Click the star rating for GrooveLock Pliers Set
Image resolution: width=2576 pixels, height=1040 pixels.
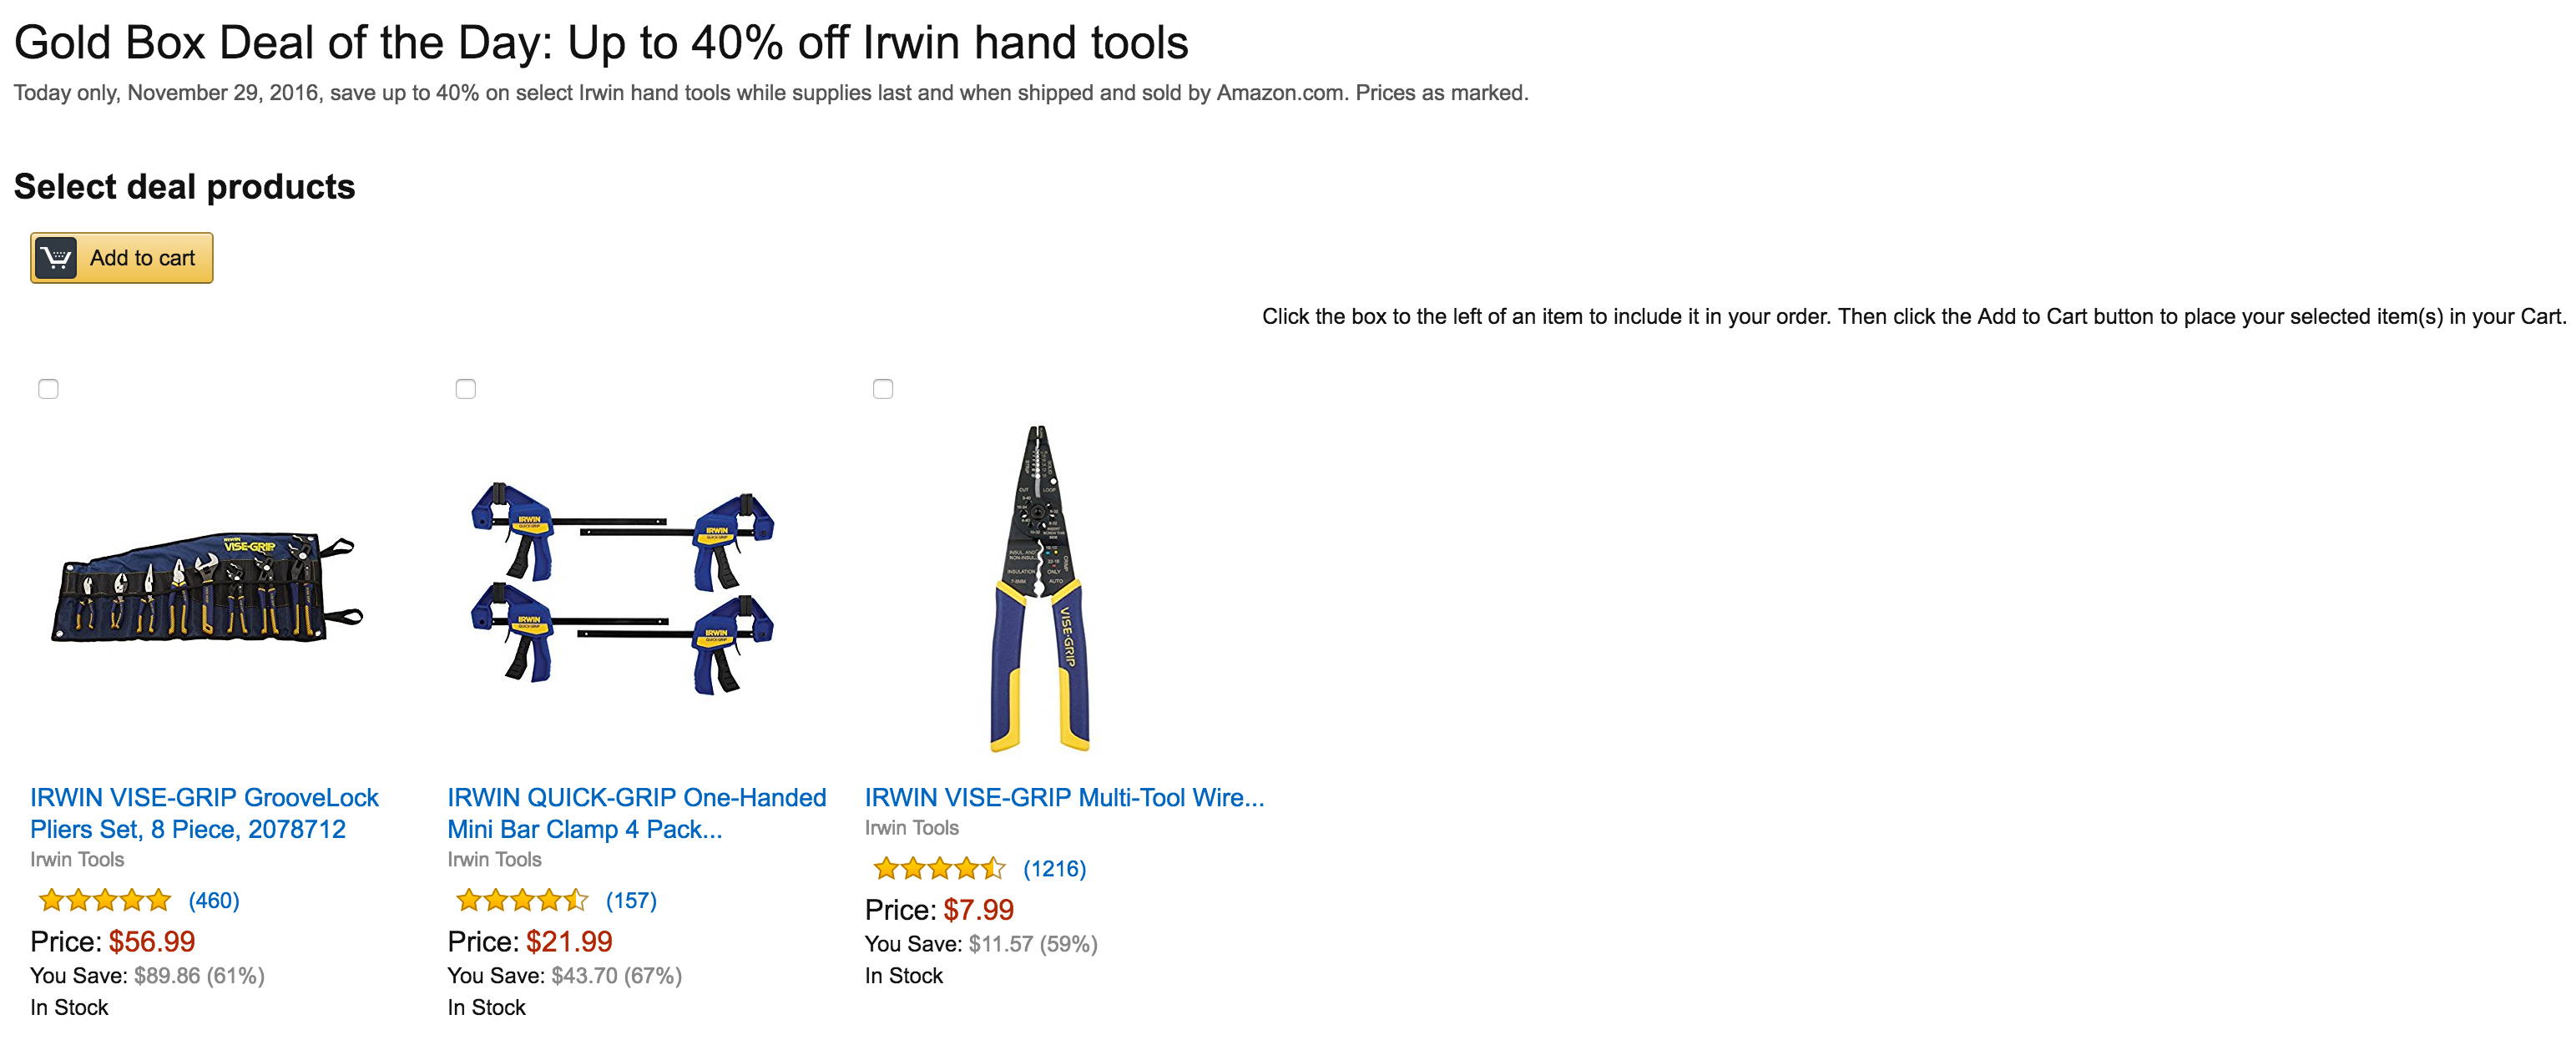[x=105, y=901]
